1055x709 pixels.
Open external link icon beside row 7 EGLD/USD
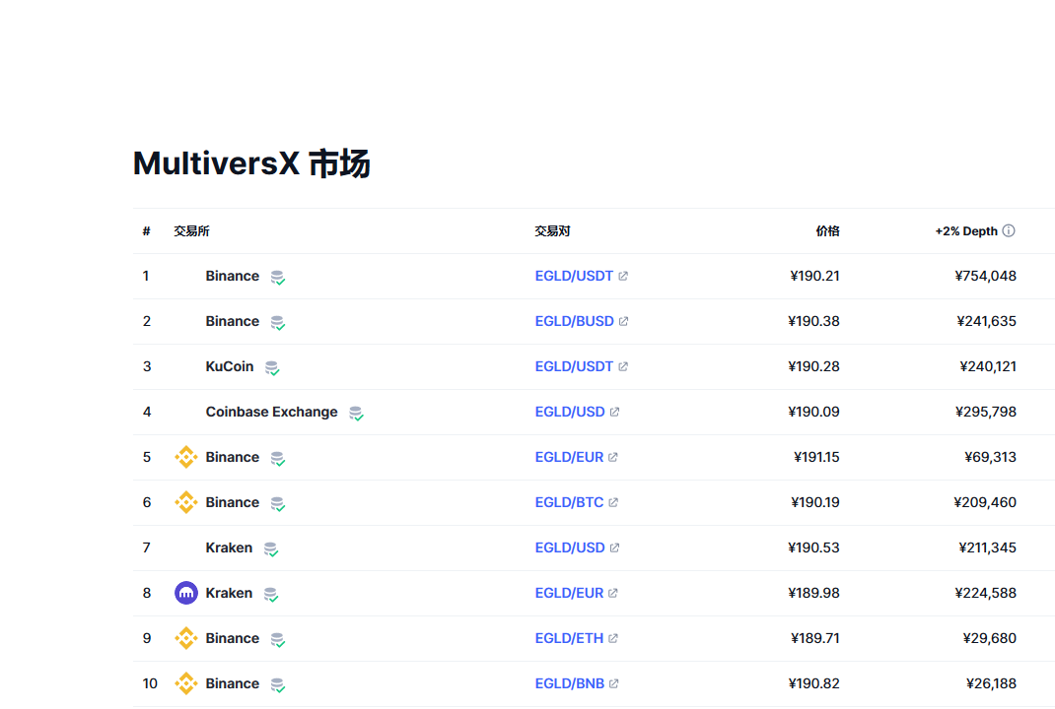click(x=614, y=548)
